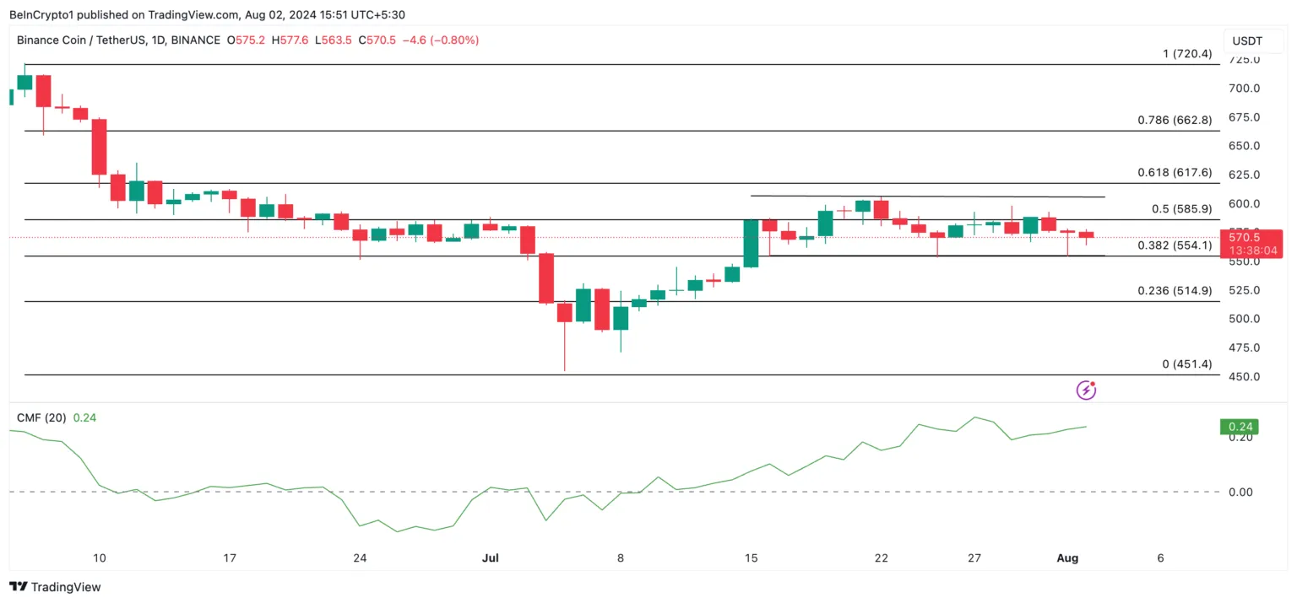Select the 1 (720.4) Fibonacci level label
Viewport: 1297px width, 603px height.
point(1186,54)
